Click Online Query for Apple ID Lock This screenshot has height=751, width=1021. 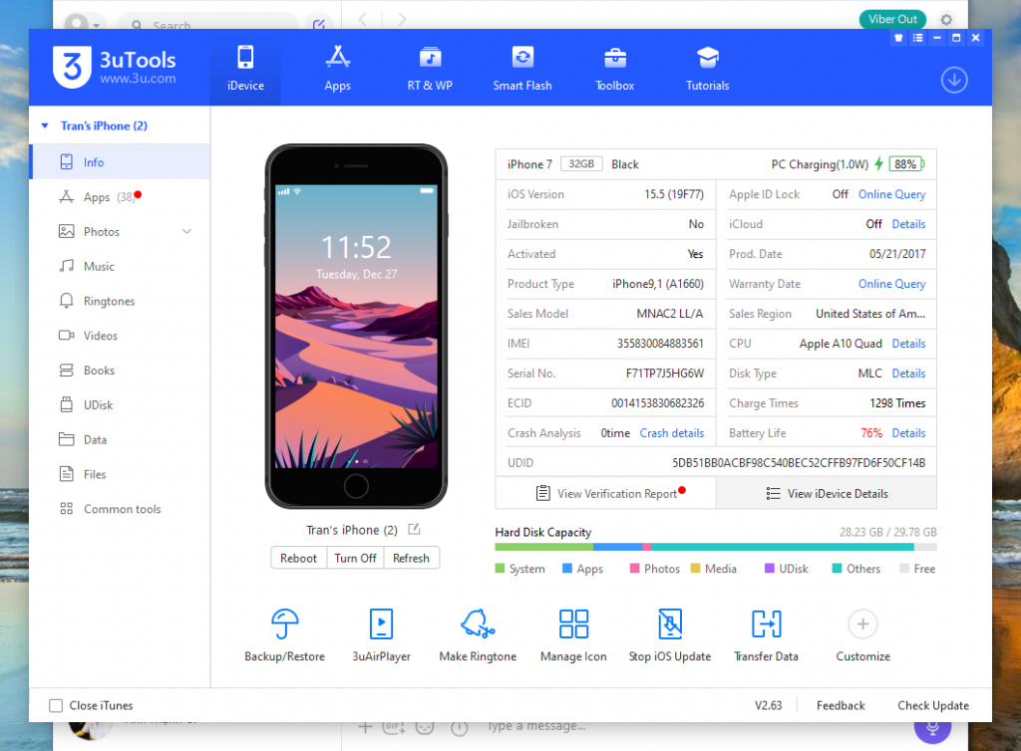(891, 194)
